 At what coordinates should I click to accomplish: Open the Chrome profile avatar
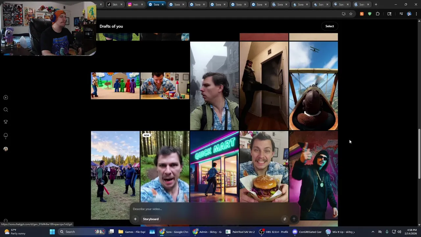click(x=409, y=14)
